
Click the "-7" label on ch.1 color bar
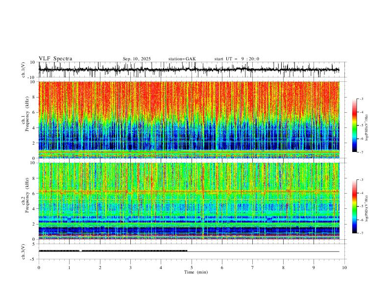click(x=362, y=152)
